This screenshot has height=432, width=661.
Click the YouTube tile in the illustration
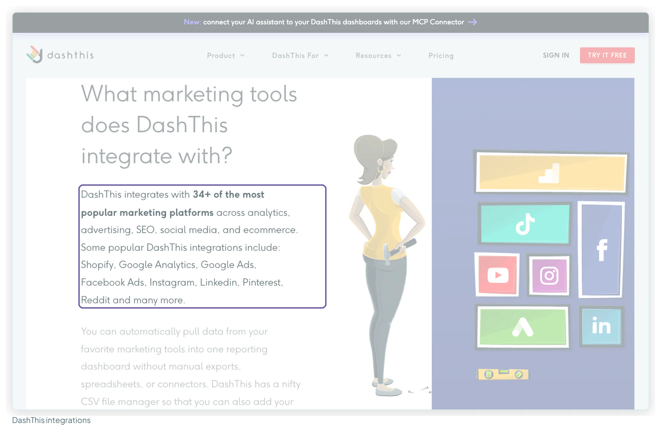pyautogui.click(x=497, y=274)
